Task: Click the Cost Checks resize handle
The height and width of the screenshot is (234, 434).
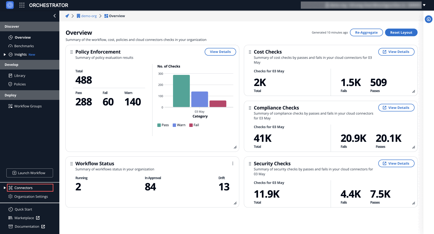Action: 414,91
